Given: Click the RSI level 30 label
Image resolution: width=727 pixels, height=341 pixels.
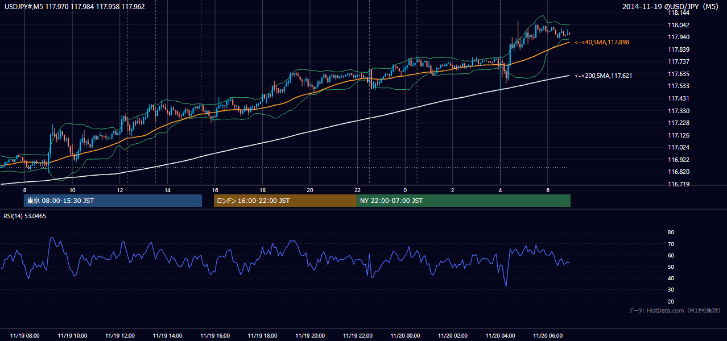Looking at the screenshot, I should (x=671, y=290).
